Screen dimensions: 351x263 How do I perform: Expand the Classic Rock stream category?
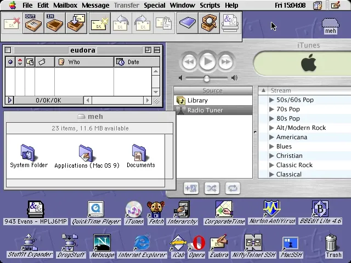point(271,165)
